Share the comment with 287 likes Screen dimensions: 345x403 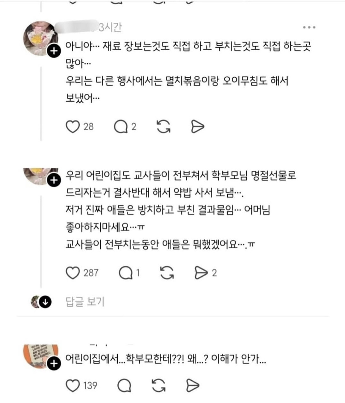[x=201, y=273]
